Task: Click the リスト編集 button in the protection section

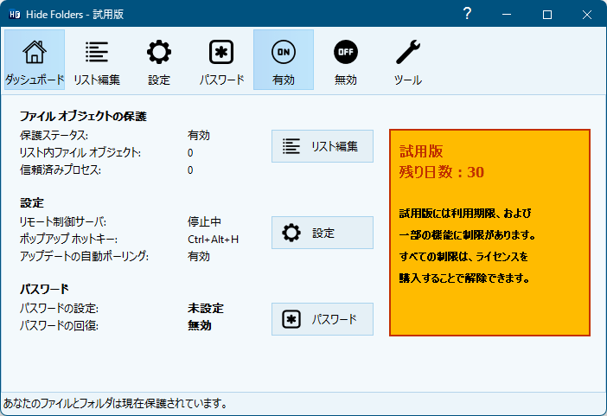Action: 323,146
